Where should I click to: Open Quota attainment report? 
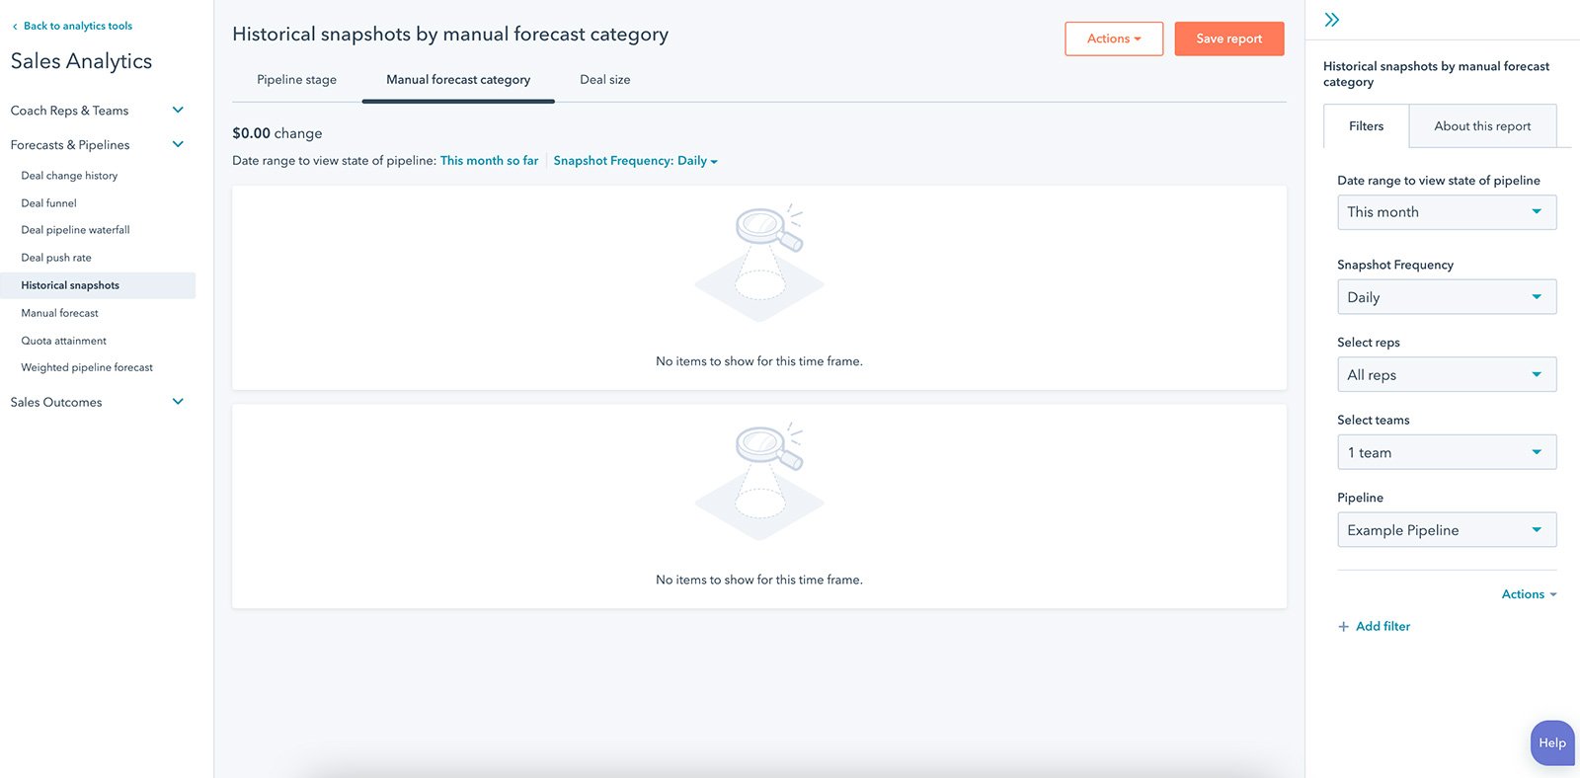(x=63, y=341)
